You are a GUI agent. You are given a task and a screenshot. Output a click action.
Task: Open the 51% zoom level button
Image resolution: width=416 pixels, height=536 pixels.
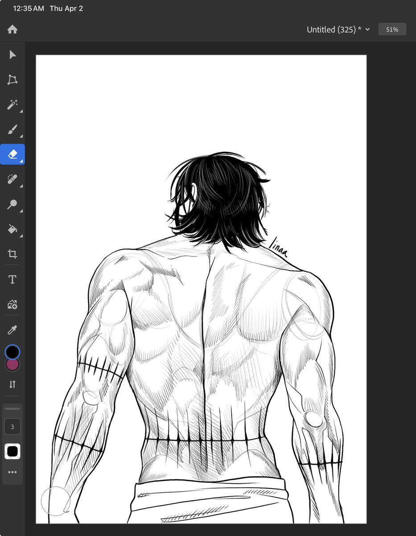pos(392,29)
